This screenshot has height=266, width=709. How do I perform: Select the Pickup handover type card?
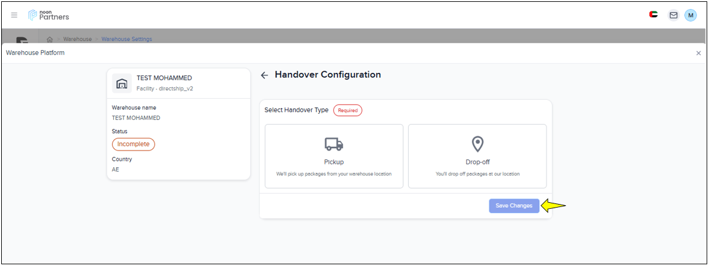(x=333, y=156)
